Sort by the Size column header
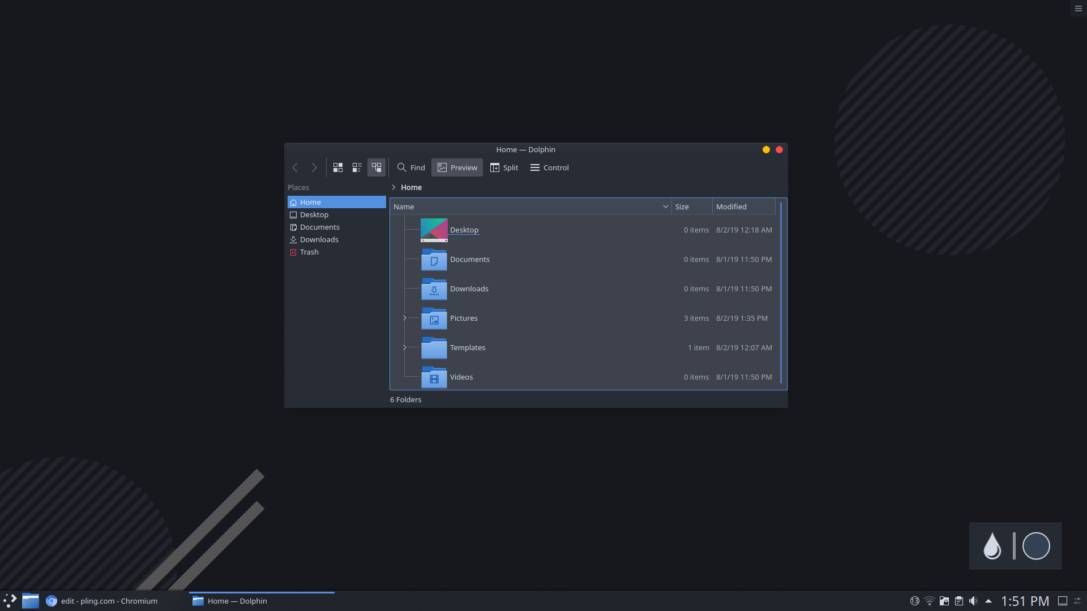The image size is (1087, 611). pos(692,206)
